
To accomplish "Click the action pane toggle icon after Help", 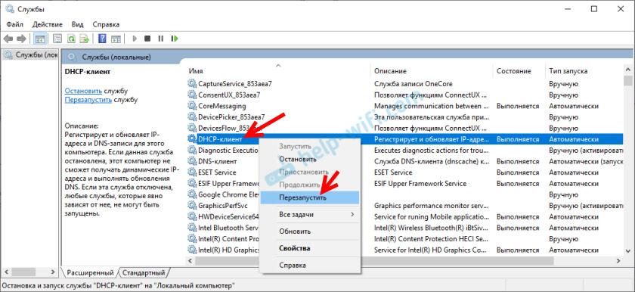I will (116, 39).
